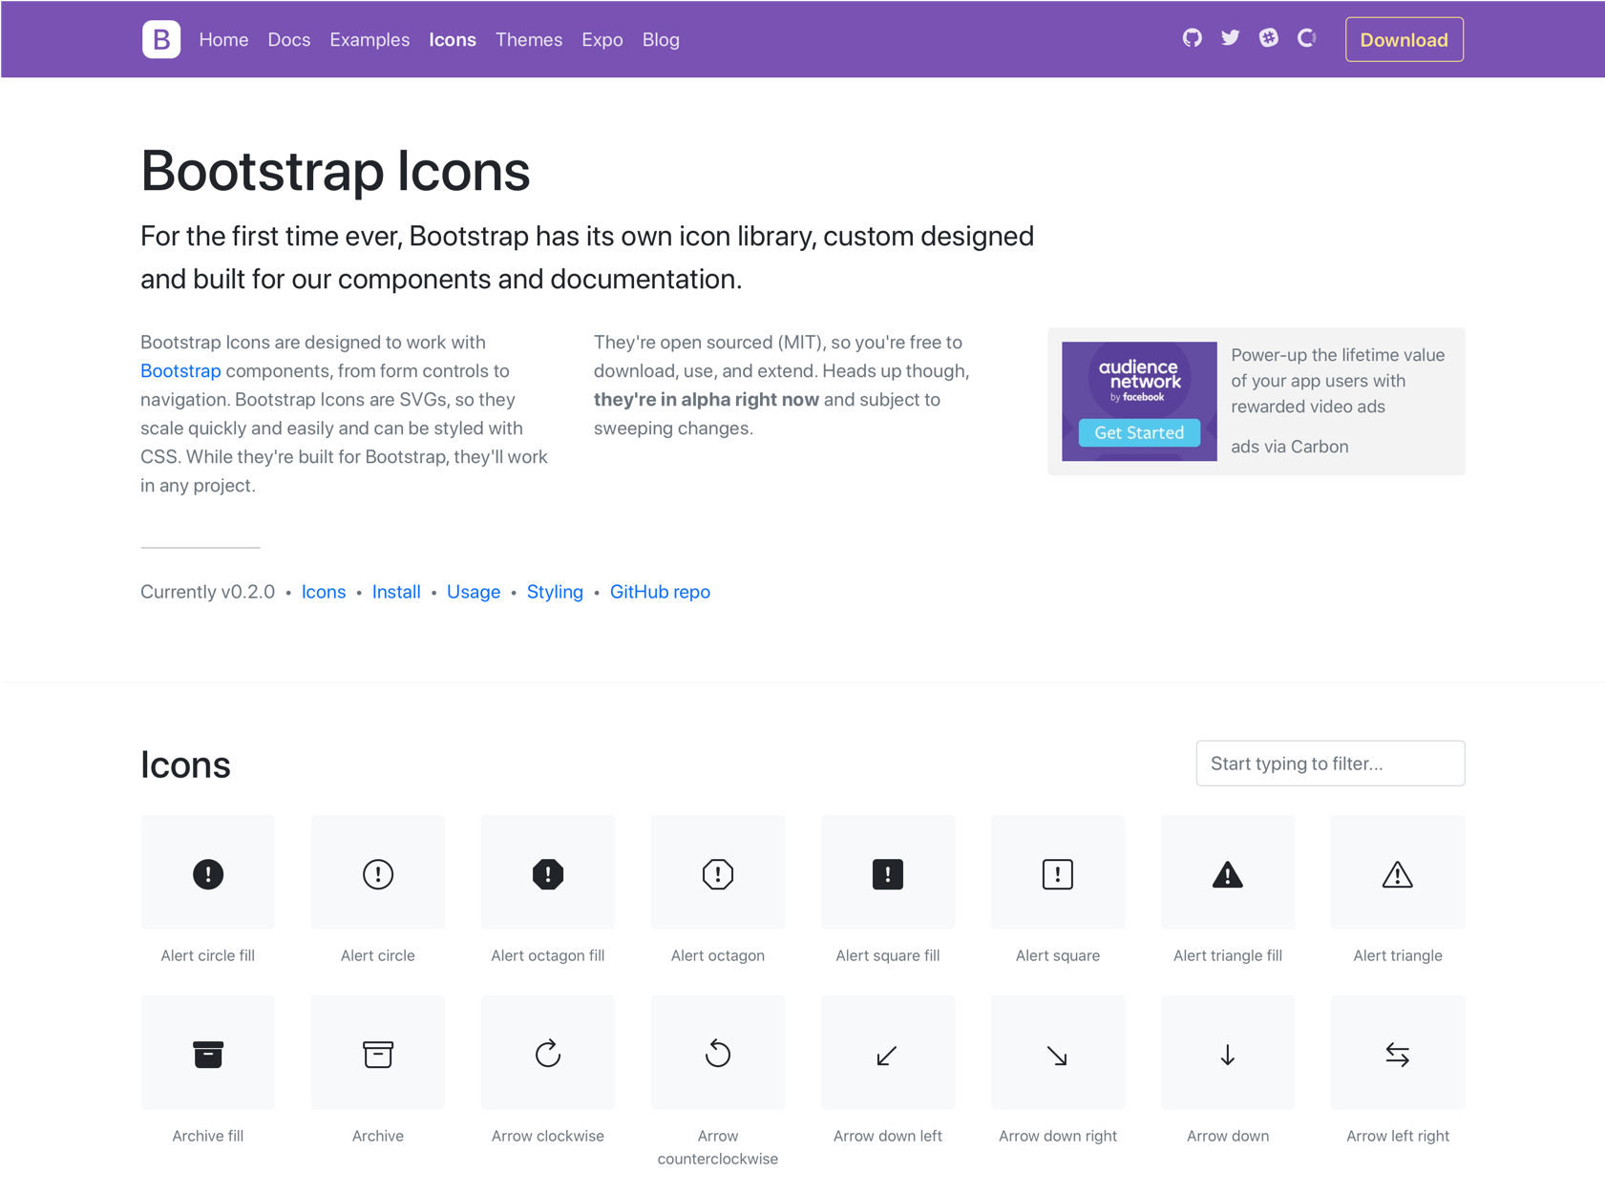
Task: Select the Alert square outline icon
Action: coord(1058,872)
